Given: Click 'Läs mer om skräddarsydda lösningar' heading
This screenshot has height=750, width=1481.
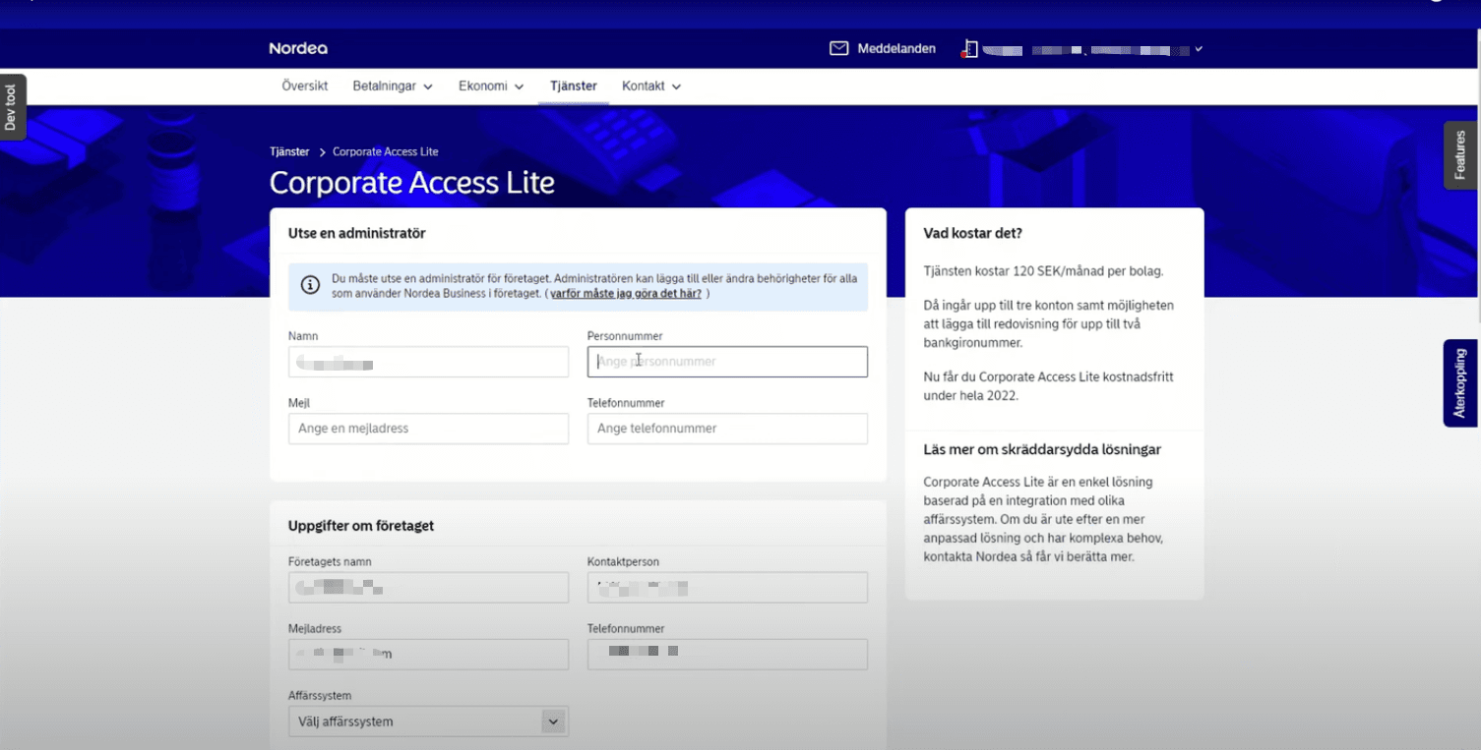Looking at the screenshot, I should [1042, 449].
